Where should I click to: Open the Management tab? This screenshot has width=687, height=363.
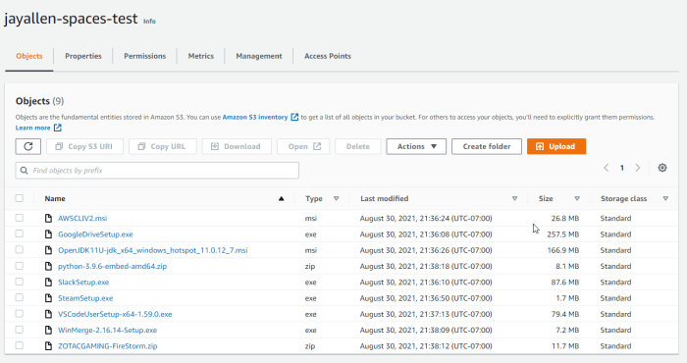click(x=259, y=56)
